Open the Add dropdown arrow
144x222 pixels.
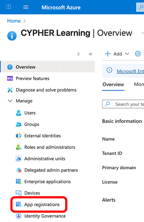(x=127, y=54)
